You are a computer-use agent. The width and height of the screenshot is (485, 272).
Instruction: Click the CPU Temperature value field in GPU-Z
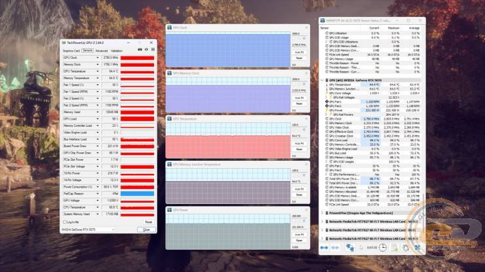coord(110,207)
